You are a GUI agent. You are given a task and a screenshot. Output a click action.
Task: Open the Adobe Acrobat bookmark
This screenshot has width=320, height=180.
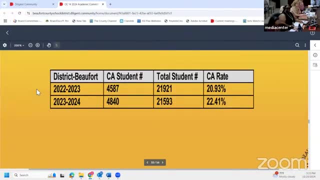196,21
